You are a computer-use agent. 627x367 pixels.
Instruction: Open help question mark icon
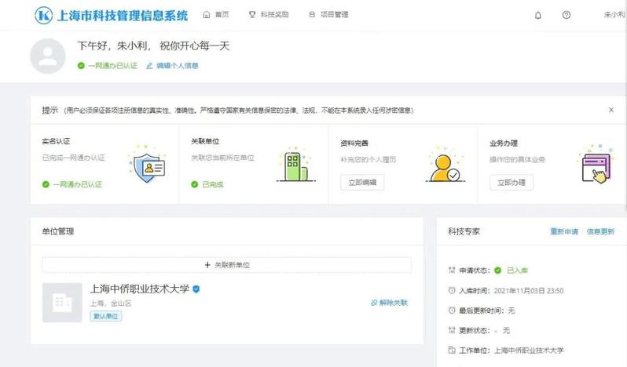coord(566,15)
